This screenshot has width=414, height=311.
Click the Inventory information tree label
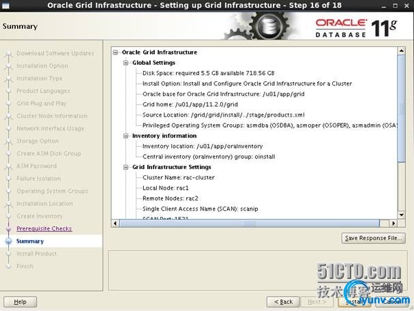[x=164, y=136]
